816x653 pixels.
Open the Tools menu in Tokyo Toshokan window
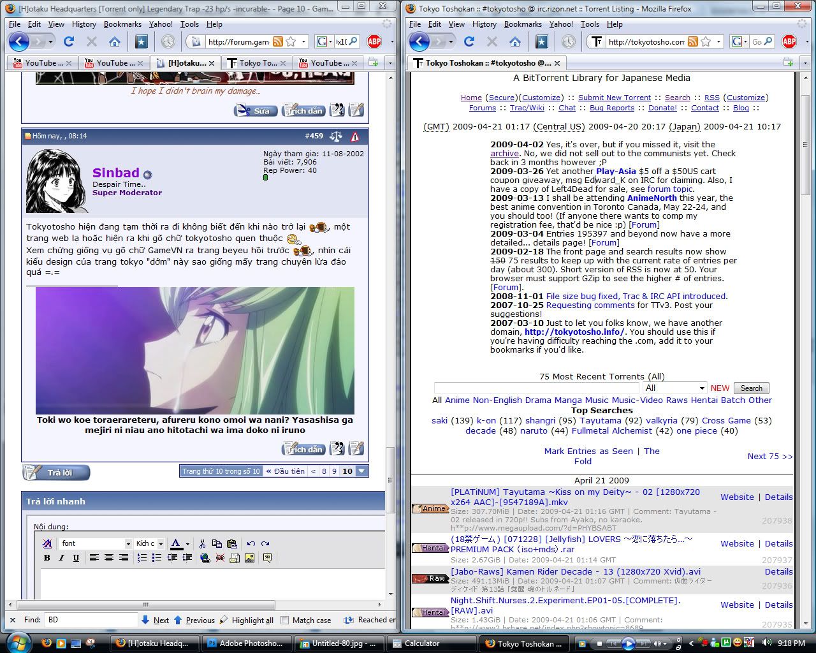pyautogui.click(x=590, y=24)
